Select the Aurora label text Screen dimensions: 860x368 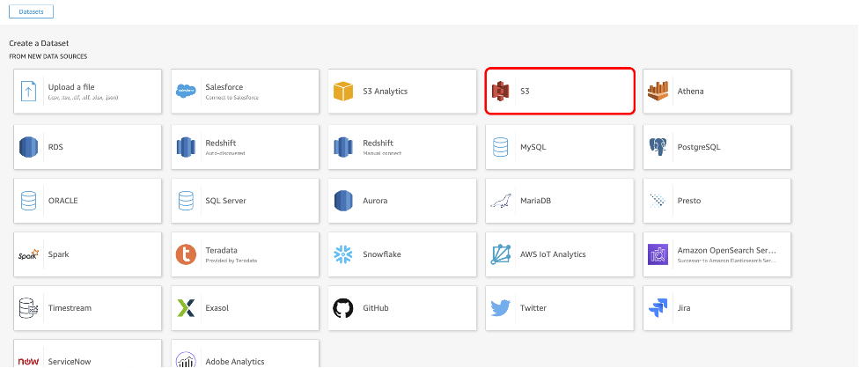tap(375, 201)
